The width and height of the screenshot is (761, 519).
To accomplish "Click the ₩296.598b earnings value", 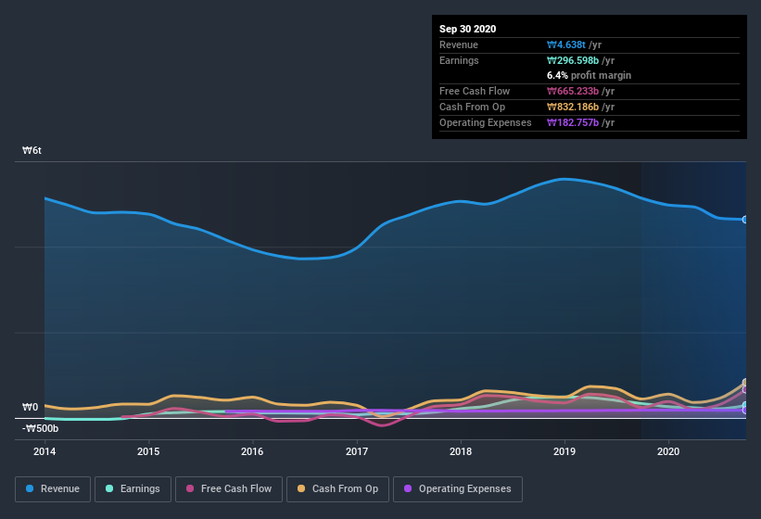I will tap(573, 60).
